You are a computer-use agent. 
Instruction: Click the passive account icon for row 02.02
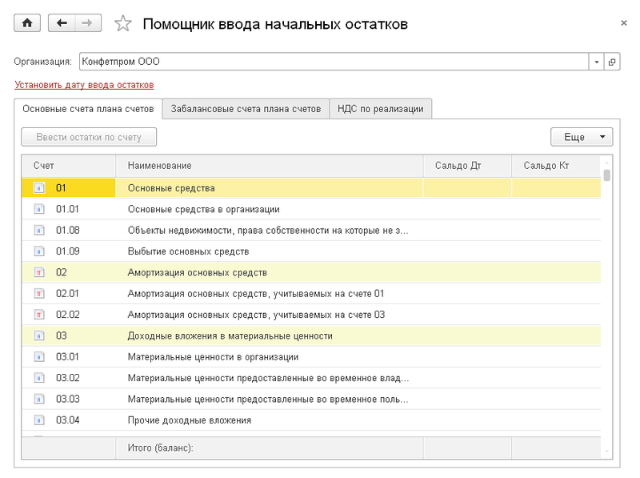pyautogui.click(x=38, y=315)
